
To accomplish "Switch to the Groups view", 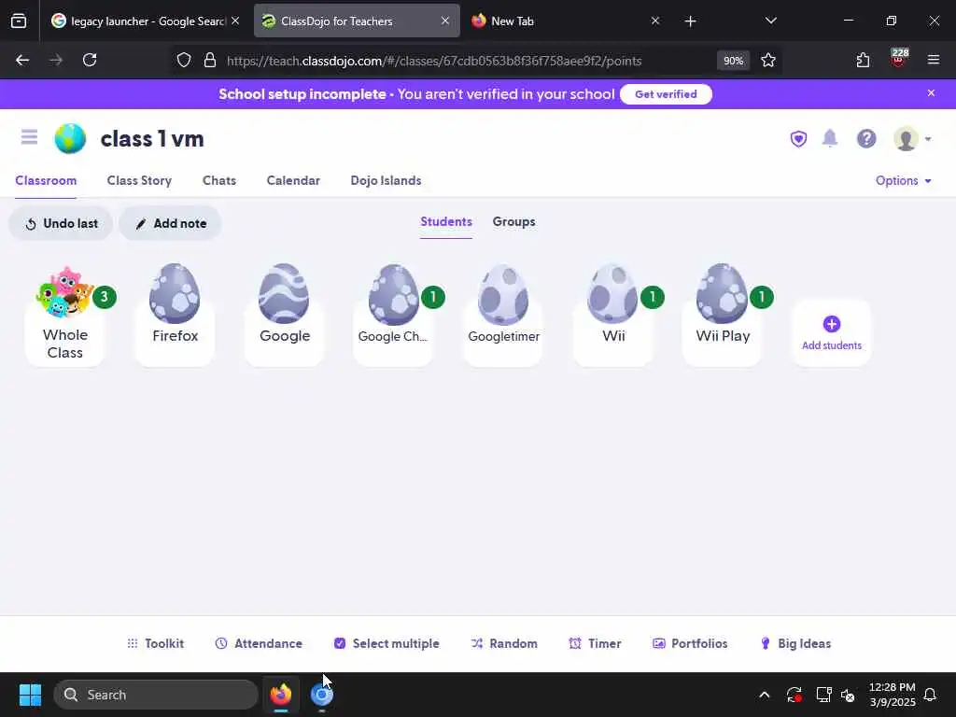I will point(514,222).
